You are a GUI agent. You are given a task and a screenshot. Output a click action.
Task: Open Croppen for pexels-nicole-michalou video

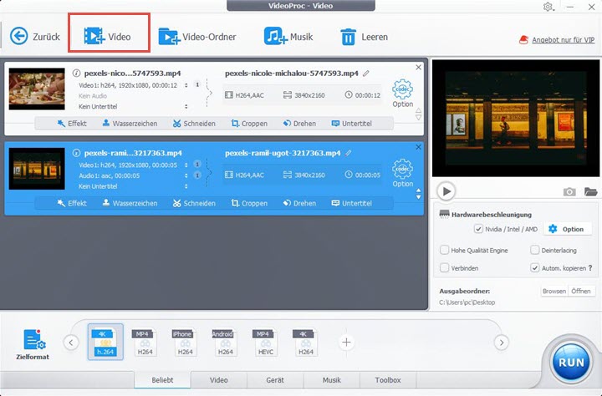coord(249,124)
